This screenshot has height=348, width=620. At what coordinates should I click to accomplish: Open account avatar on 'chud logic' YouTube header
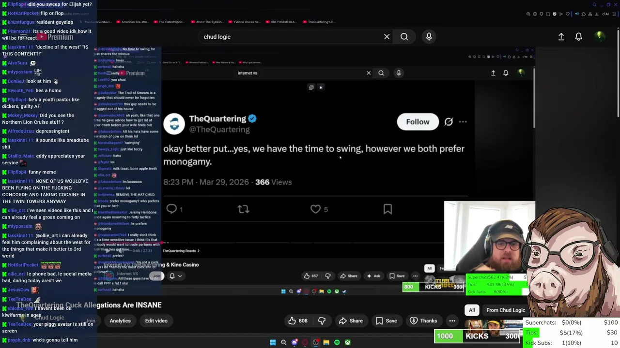[x=599, y=36]
